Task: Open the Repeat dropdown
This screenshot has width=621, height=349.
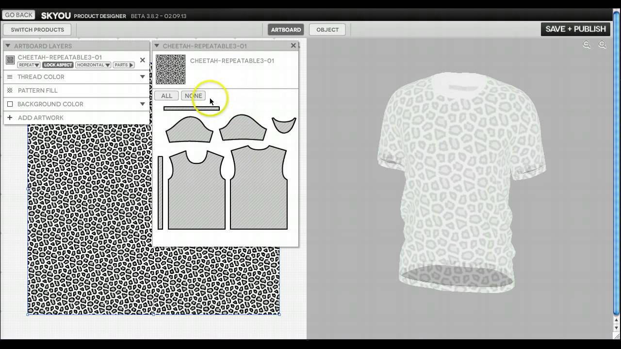Action: (29, 65)
